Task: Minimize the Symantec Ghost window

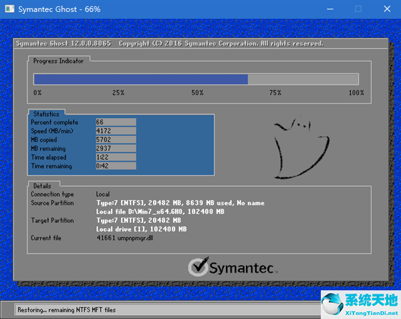Action: pos(328,9)
